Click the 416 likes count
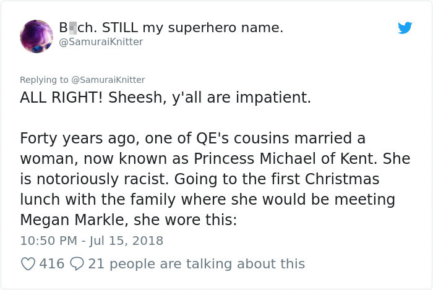Screen dimensions: 433x290 point(52,264)
